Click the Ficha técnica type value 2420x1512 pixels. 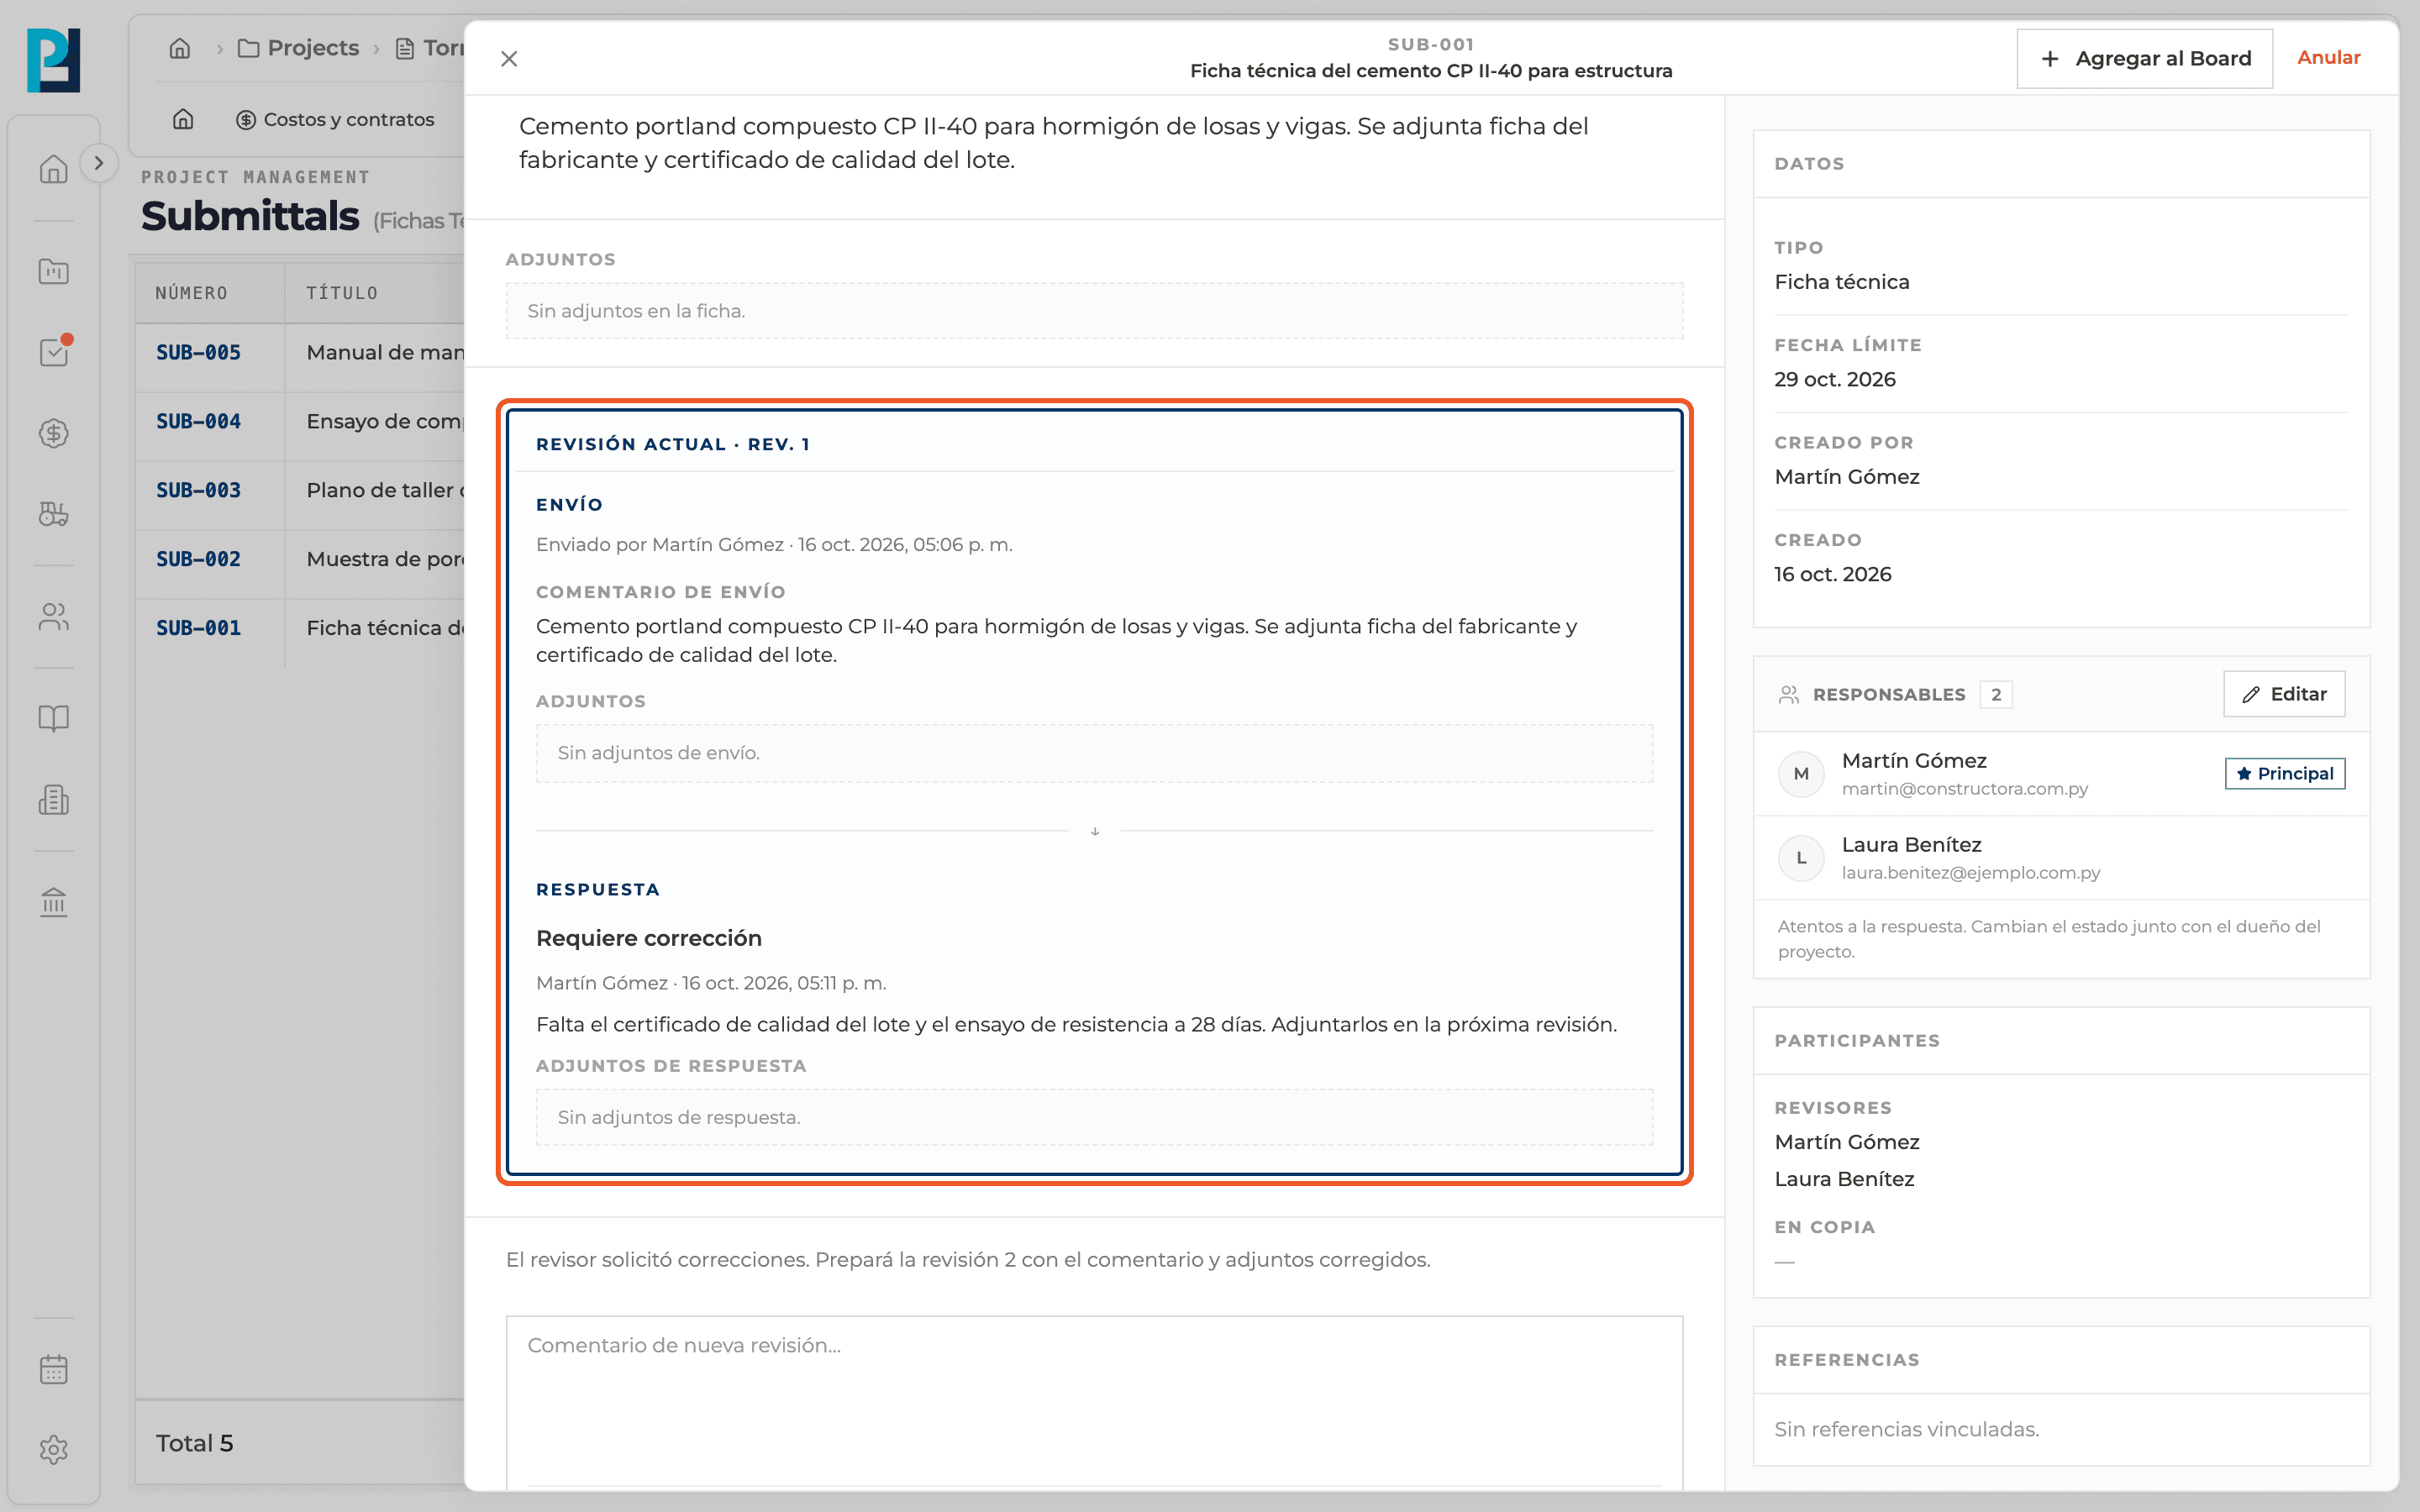pos(1841,282)
